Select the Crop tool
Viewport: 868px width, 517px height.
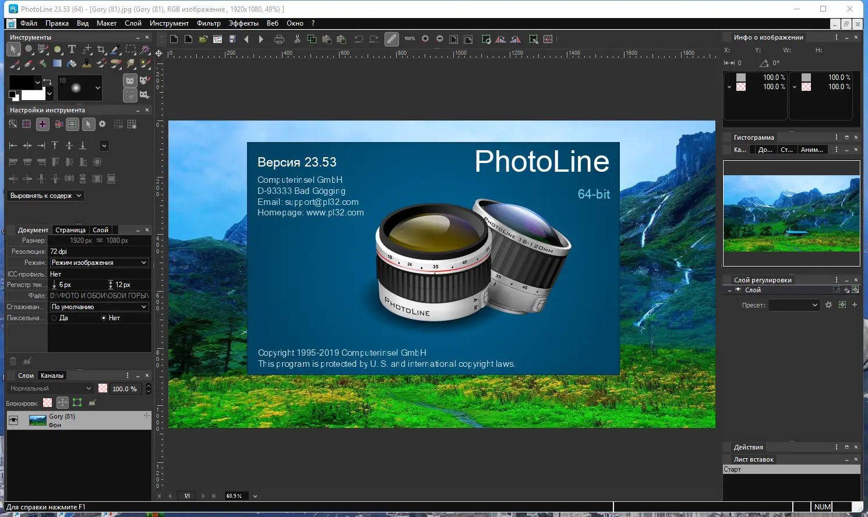click(x=101, y=49)
